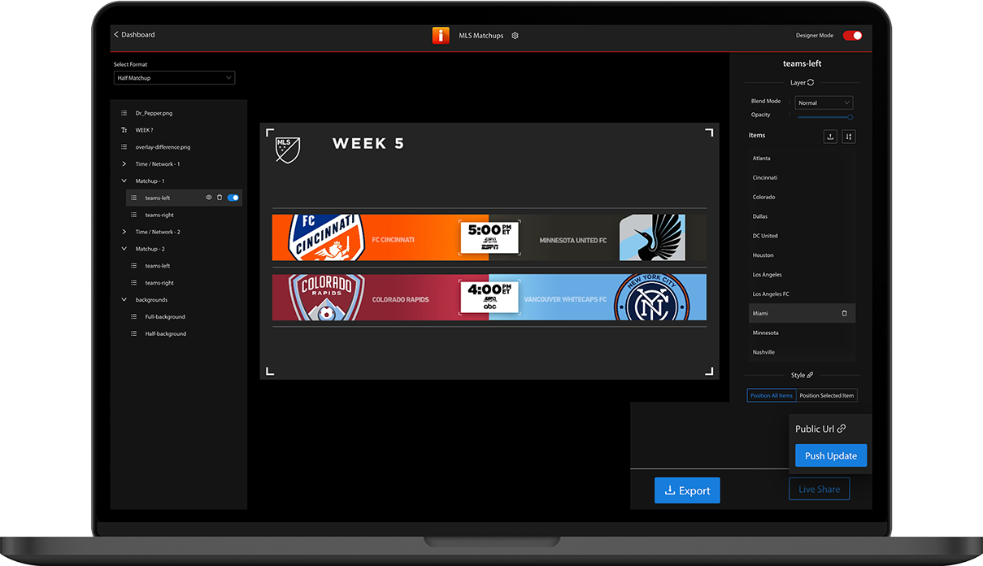983x566 pixels.
Task: Select Colorado in the Items list
Action: pyautogui.click(x=802, y=197)
